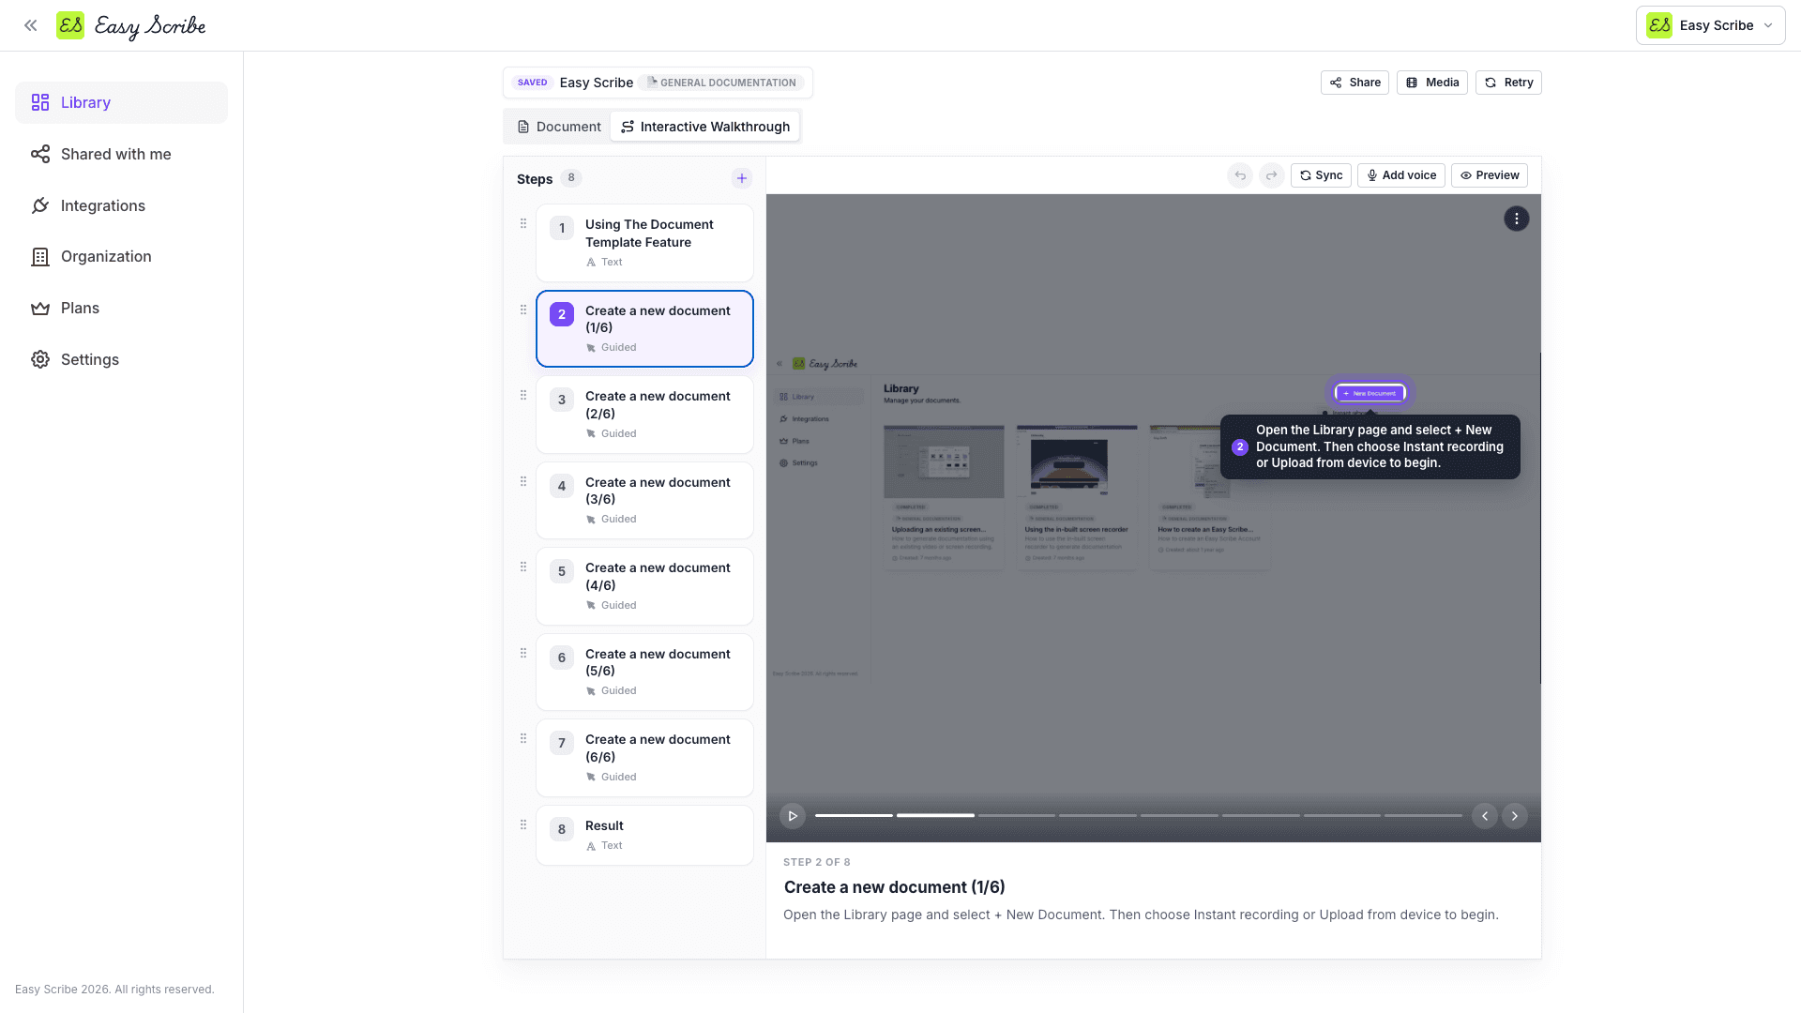
Task: Click the description text below the step title
Action: (1141, 915)
